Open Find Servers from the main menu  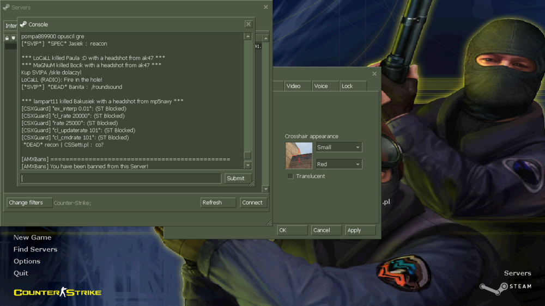35,249
